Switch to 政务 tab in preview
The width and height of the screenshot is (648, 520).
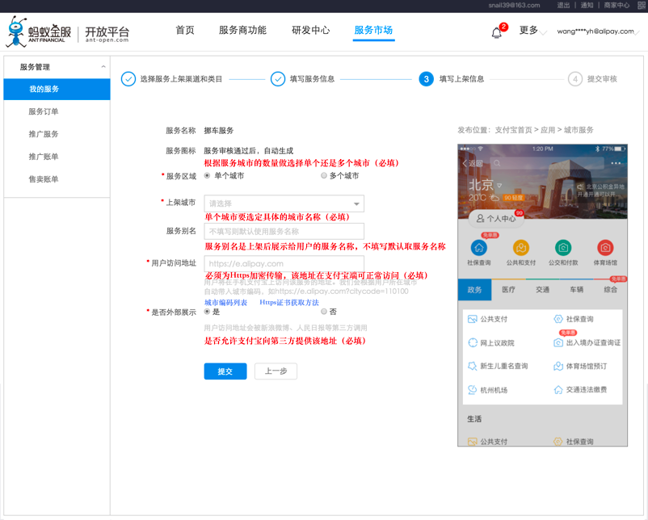(x=474, y=290)
